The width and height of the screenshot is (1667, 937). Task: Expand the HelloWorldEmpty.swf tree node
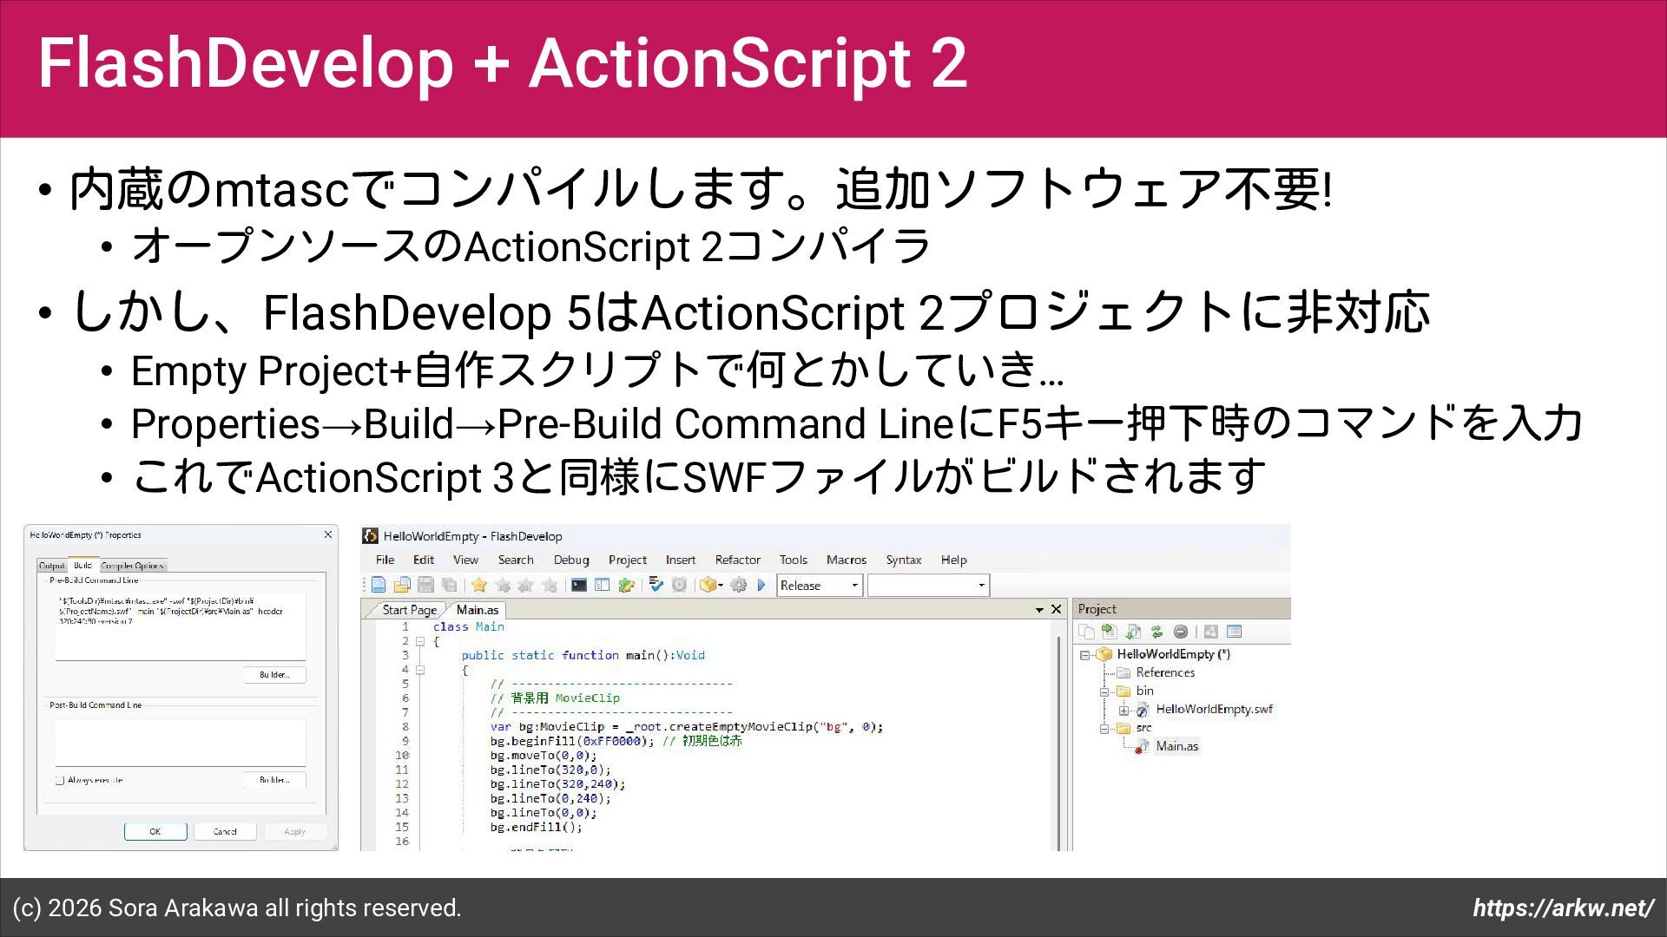point(1123,710)
